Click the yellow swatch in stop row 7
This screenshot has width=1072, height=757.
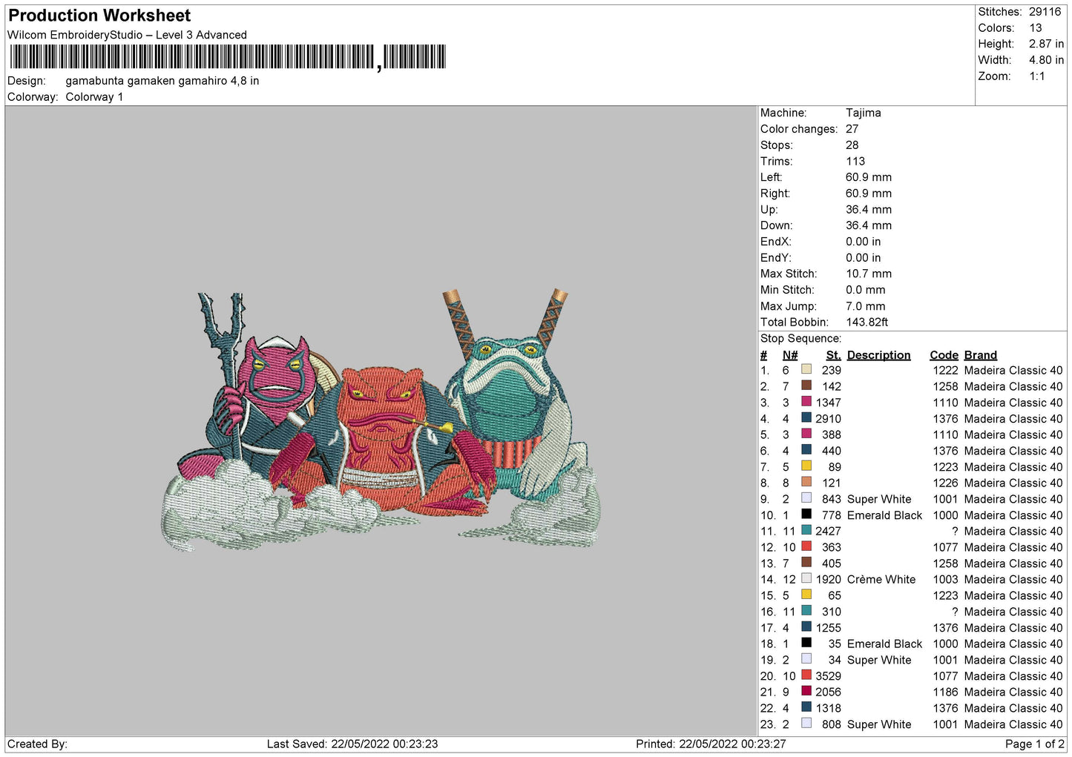[806, 466]
